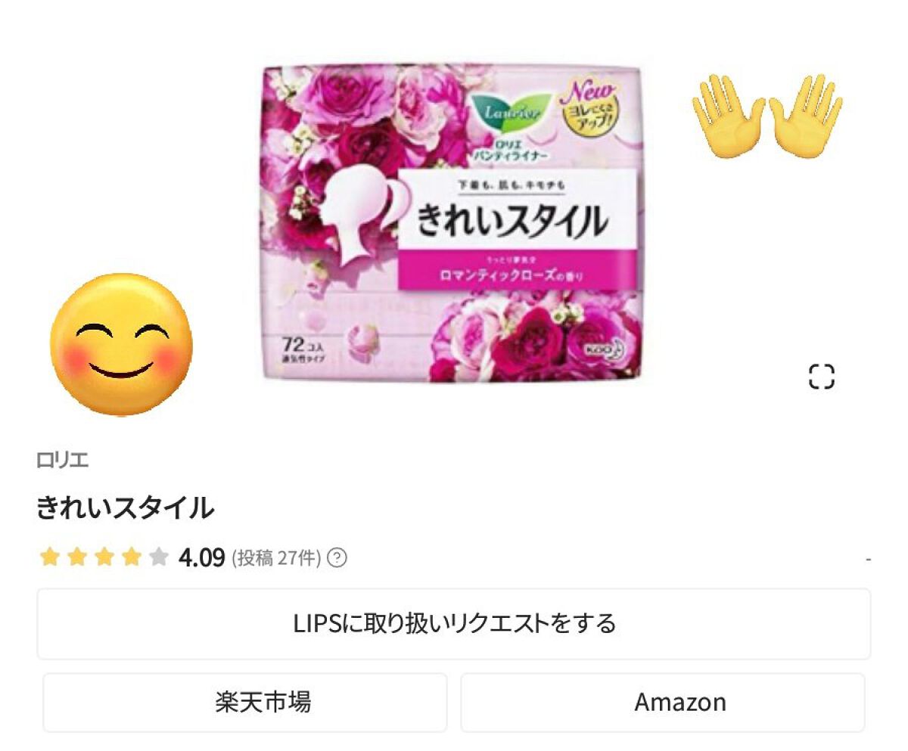Click the woman silhouette on the package
The height and width of the screenshot is (751, 908).
tap(355, 214)
